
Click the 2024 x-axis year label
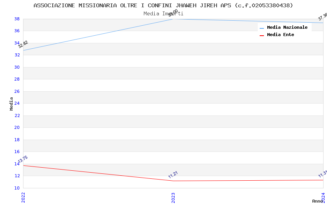pyautogui.click(x=323, y=198)
